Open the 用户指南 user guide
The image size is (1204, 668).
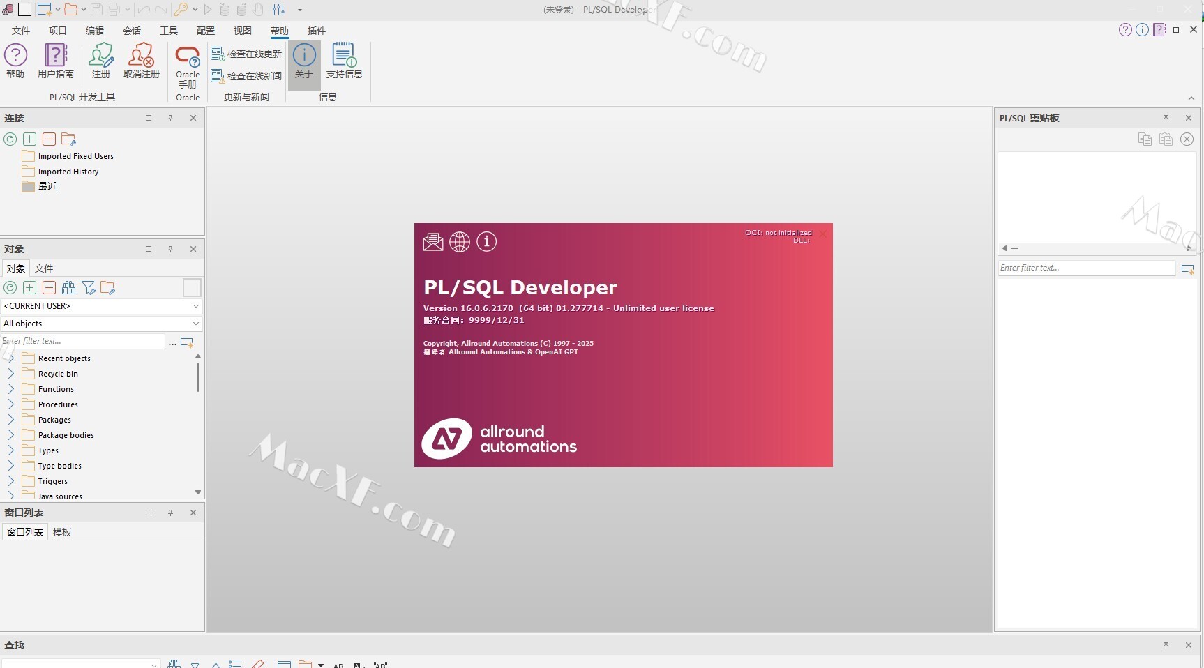coord(56,61)
